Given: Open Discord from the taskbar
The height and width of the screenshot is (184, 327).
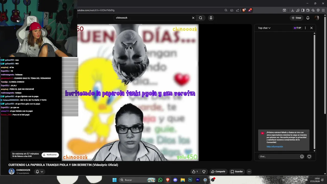Looking at the screenshot, I should 175,180.
